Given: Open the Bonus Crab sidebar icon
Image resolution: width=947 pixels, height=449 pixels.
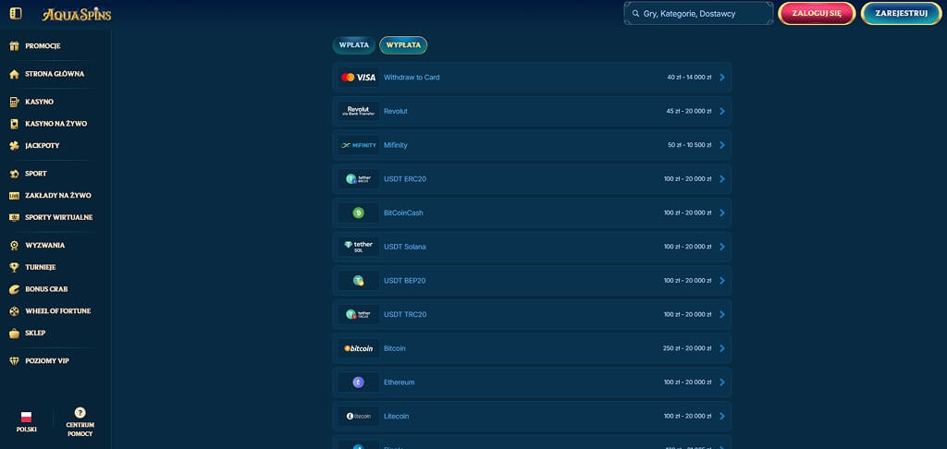Looking at the screenshot, I should pos(15,289).
